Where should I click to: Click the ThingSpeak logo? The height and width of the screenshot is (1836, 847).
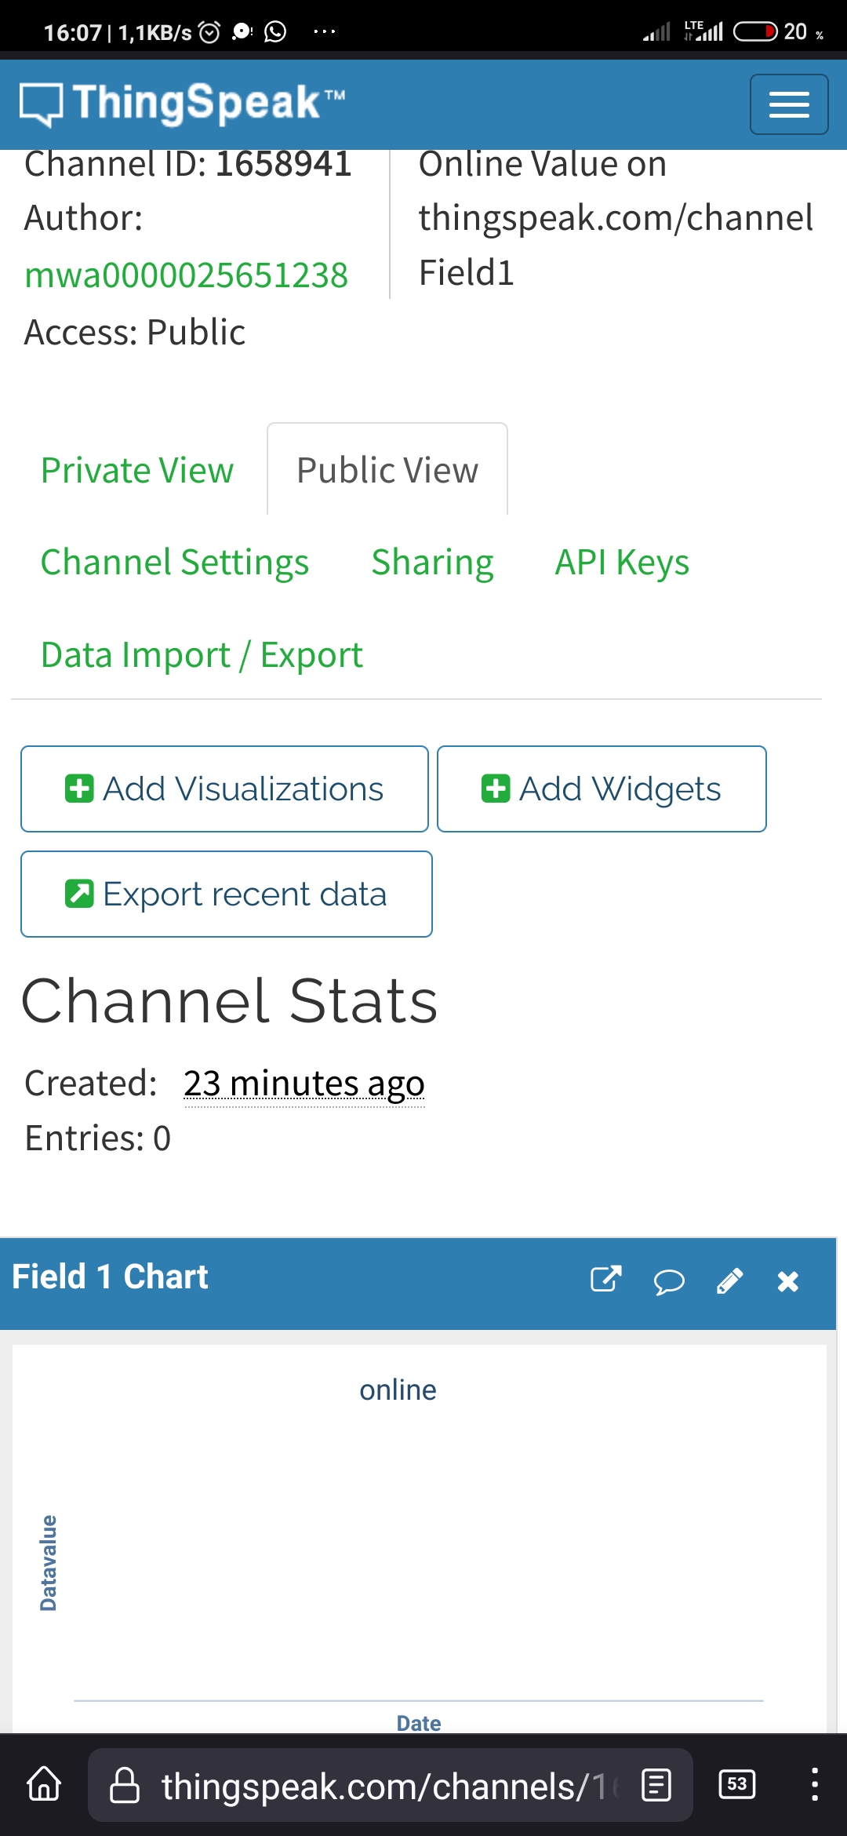182,104
